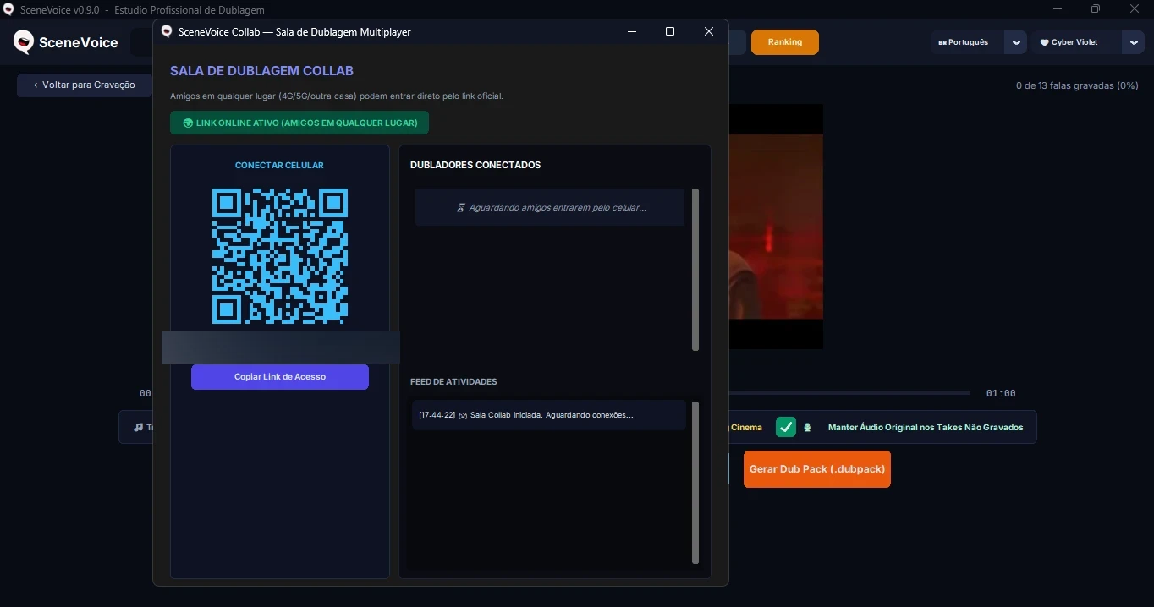Image resolution: width=1154 pixels, height=607 pixels.
Task: Click the SceneVoice logo icon in header
Action: click(x=24, y=41)
